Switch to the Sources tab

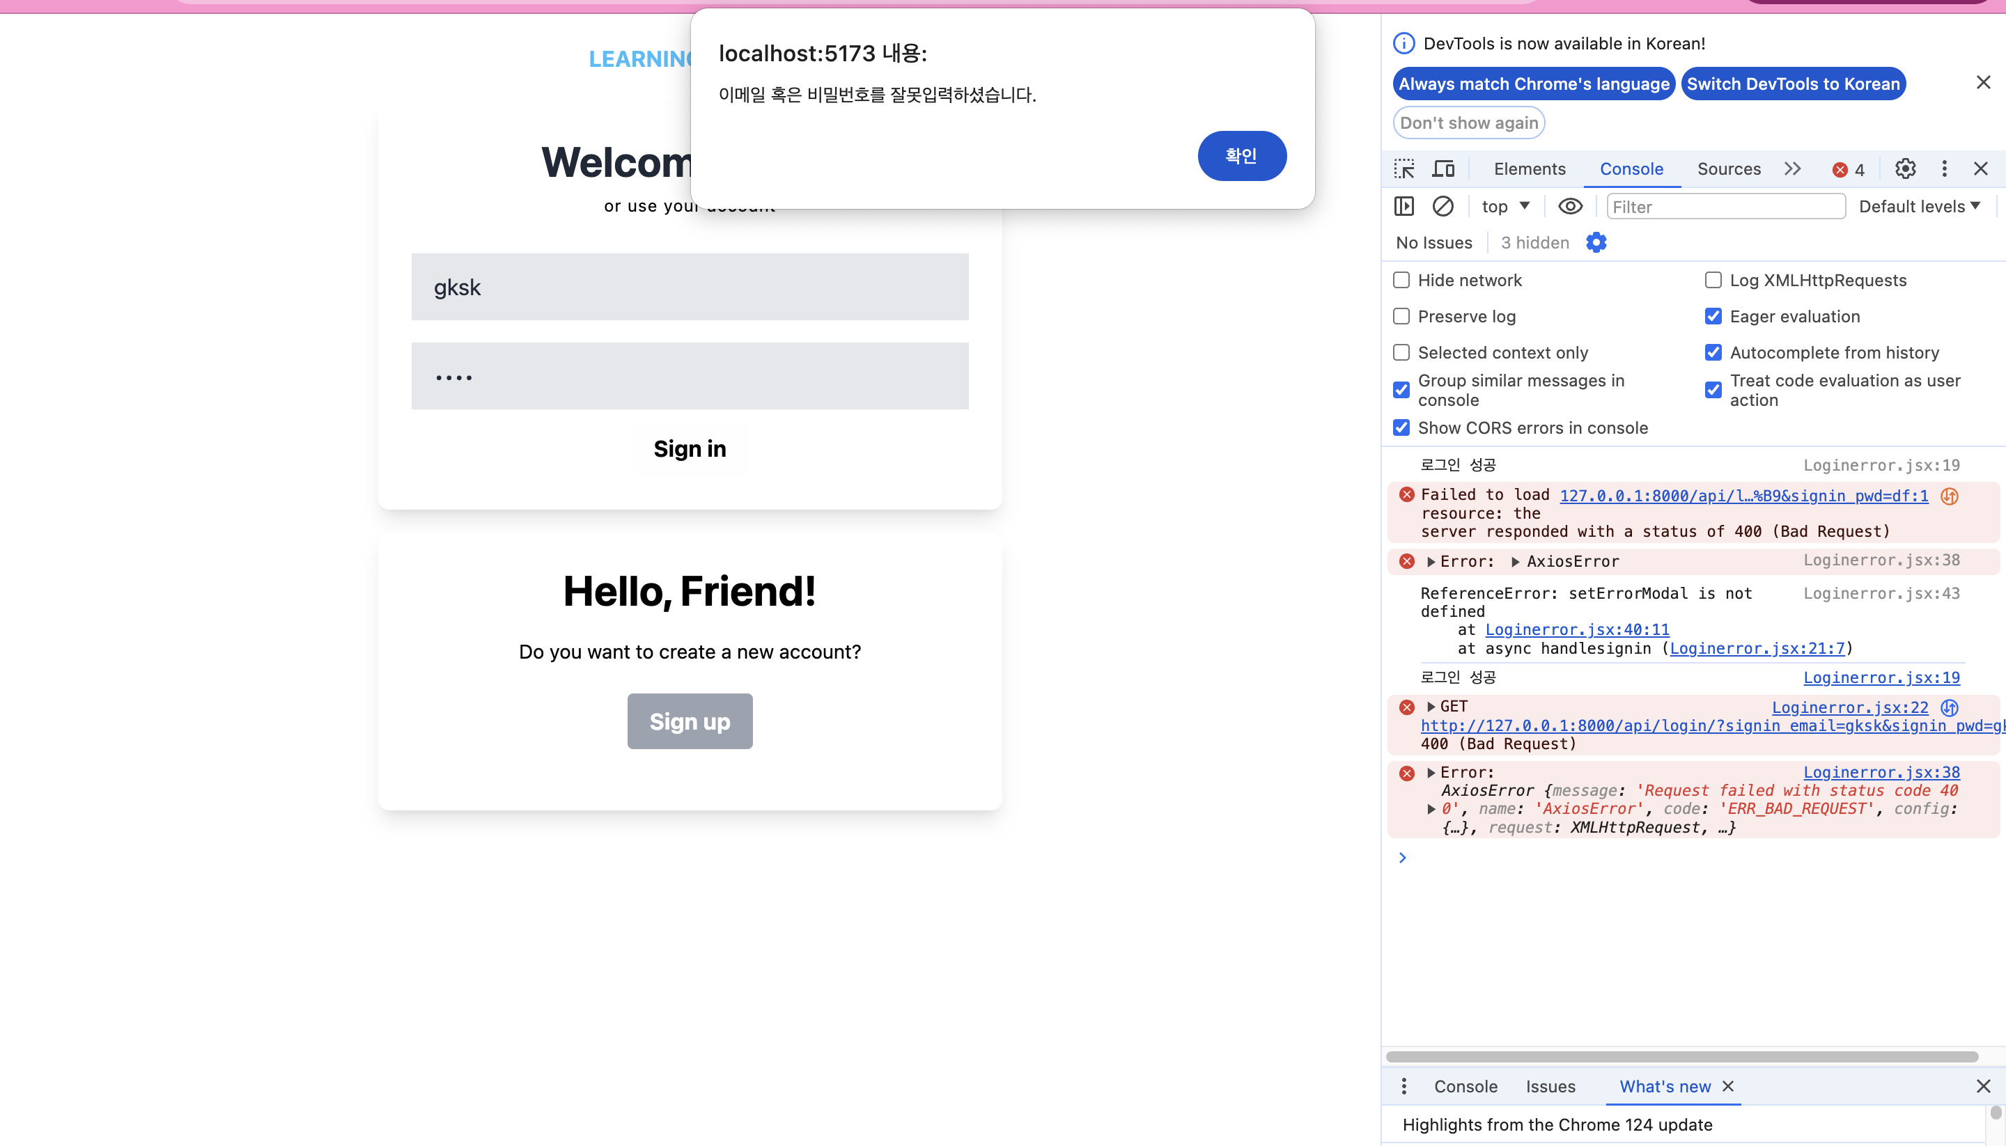point(1728,168)
